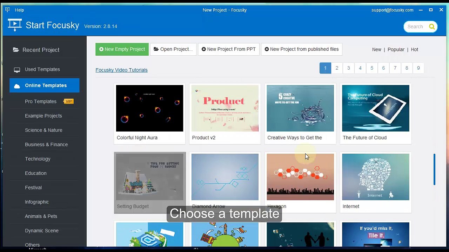Choose Business & Finance category
449x252 pixels.
[46, 145]
